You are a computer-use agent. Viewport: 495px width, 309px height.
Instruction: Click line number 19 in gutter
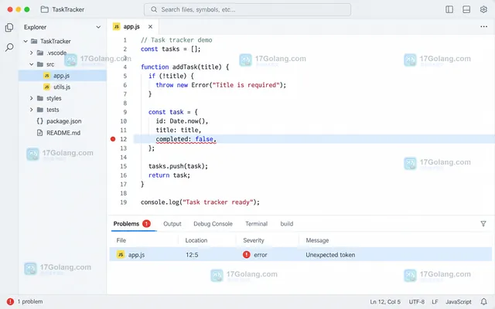pos(124,202)
